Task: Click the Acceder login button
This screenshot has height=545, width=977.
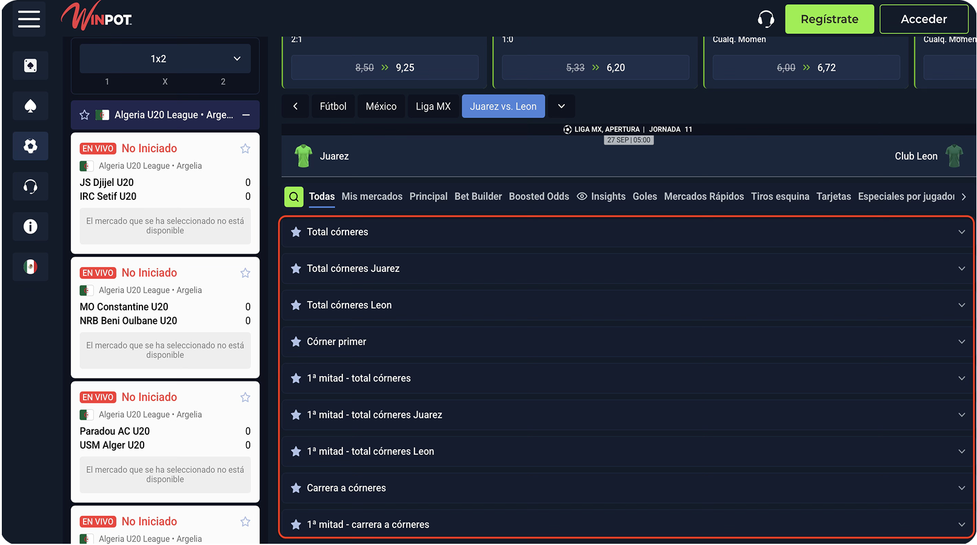Action: [x=924, y=19]
